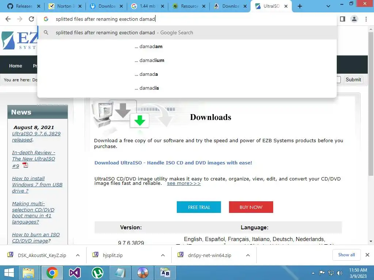
Task: Click Chrome icon in taskbar
Action: click(52, 273)
